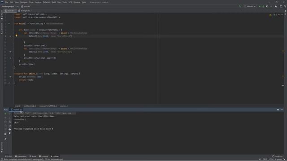Click scroll-to-end icon in Run panel
Image resolution: width=287 pixels, height=161 pixels.
pyautogui.click(x=10, y=125)
